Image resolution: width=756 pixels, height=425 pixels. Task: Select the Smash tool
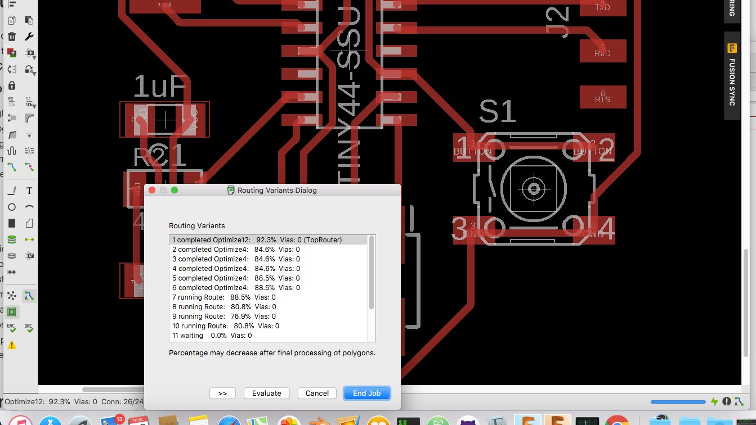(x=11, y=118)
